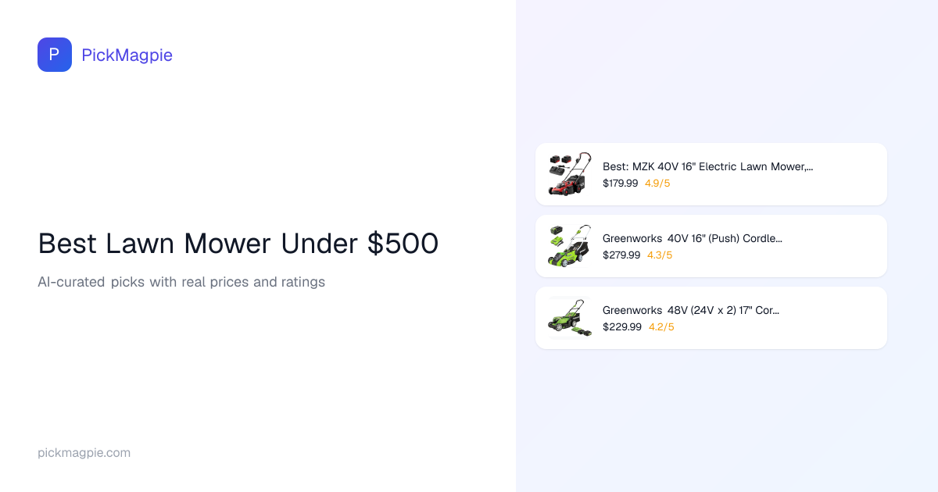The height and width of the screenshot is (492, 938).
Task: Open the "Greenworks 48V (24V x 2)" title
Action: (x=691, y=310)
